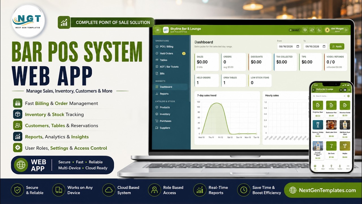Click the Hourly sales chart title
362x204 pixels.
coord(272,95)
